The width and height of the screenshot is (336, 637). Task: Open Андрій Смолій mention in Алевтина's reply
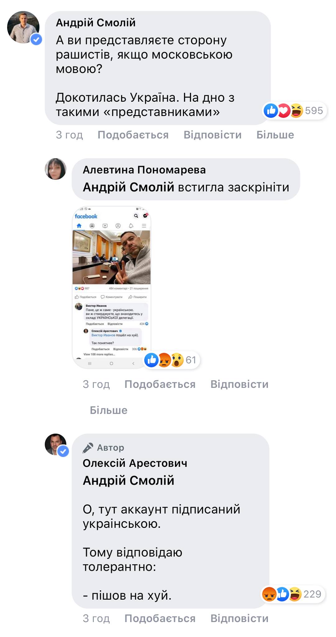click(x=128, y=187)
